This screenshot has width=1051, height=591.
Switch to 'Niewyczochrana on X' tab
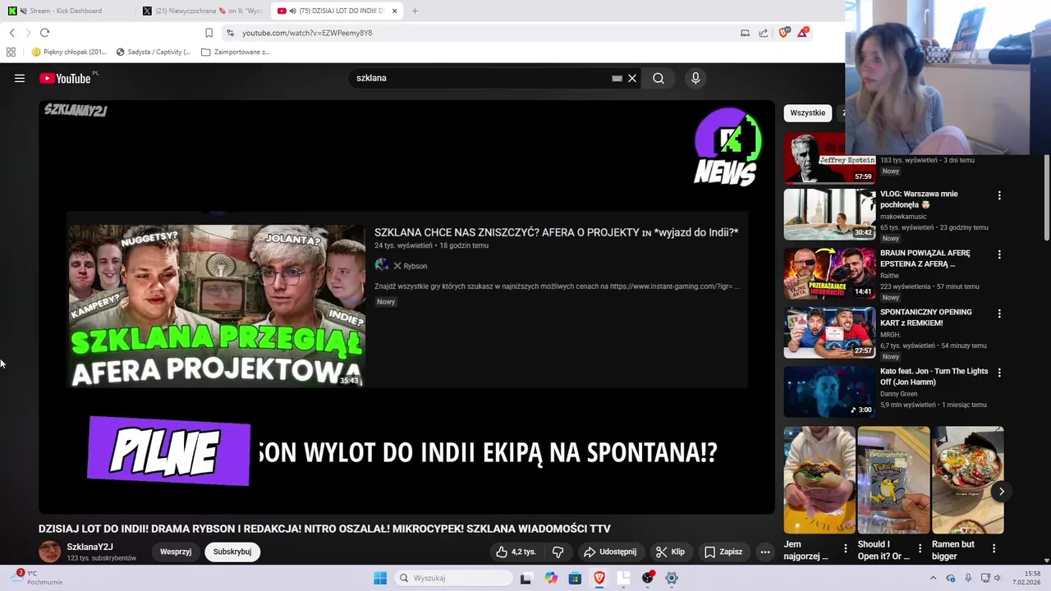[202, 11]
